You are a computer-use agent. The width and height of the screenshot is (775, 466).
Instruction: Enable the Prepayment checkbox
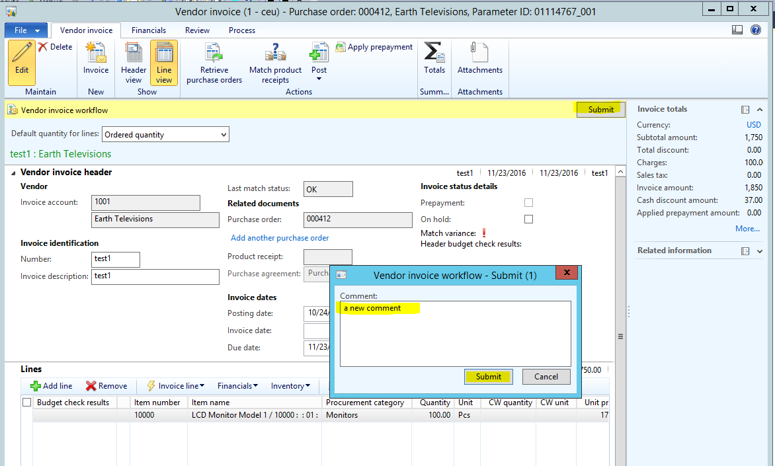pyautogui.click(x=528, y=203)
